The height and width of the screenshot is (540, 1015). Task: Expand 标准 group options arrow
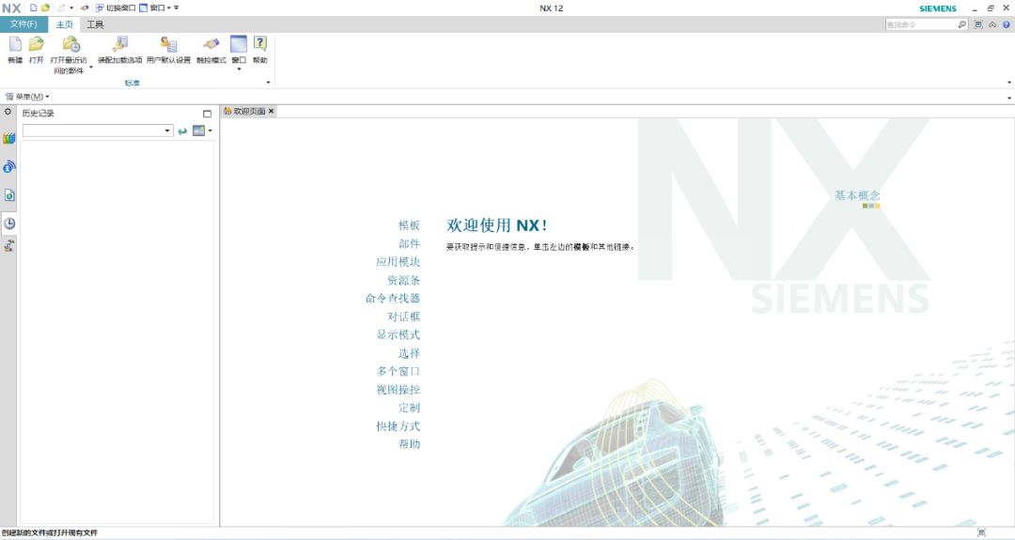(x=268, y=82)
